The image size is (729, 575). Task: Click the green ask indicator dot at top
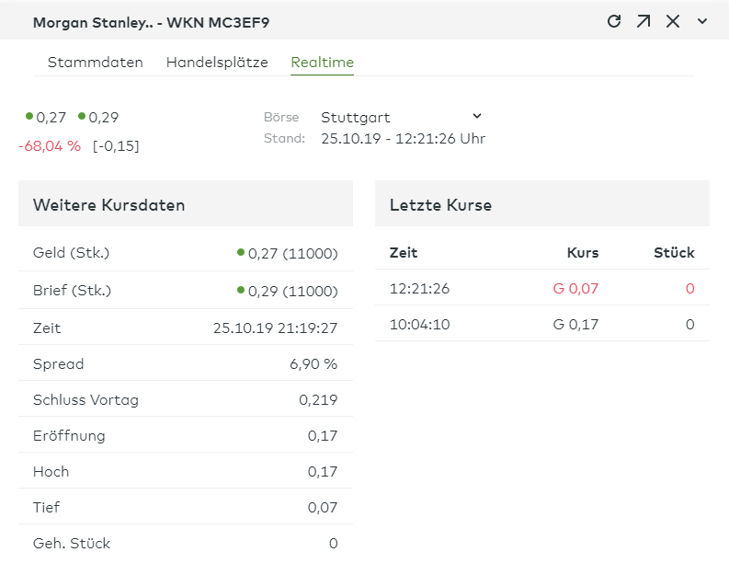click(x=82, y=117)
